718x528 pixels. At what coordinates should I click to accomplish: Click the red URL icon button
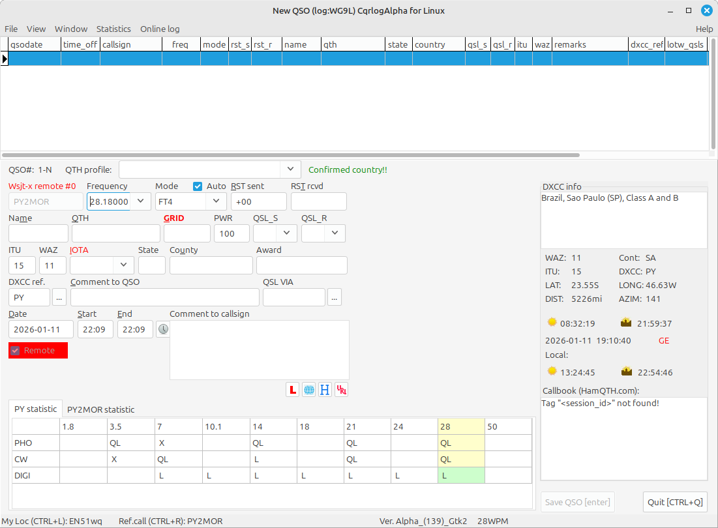342,390
